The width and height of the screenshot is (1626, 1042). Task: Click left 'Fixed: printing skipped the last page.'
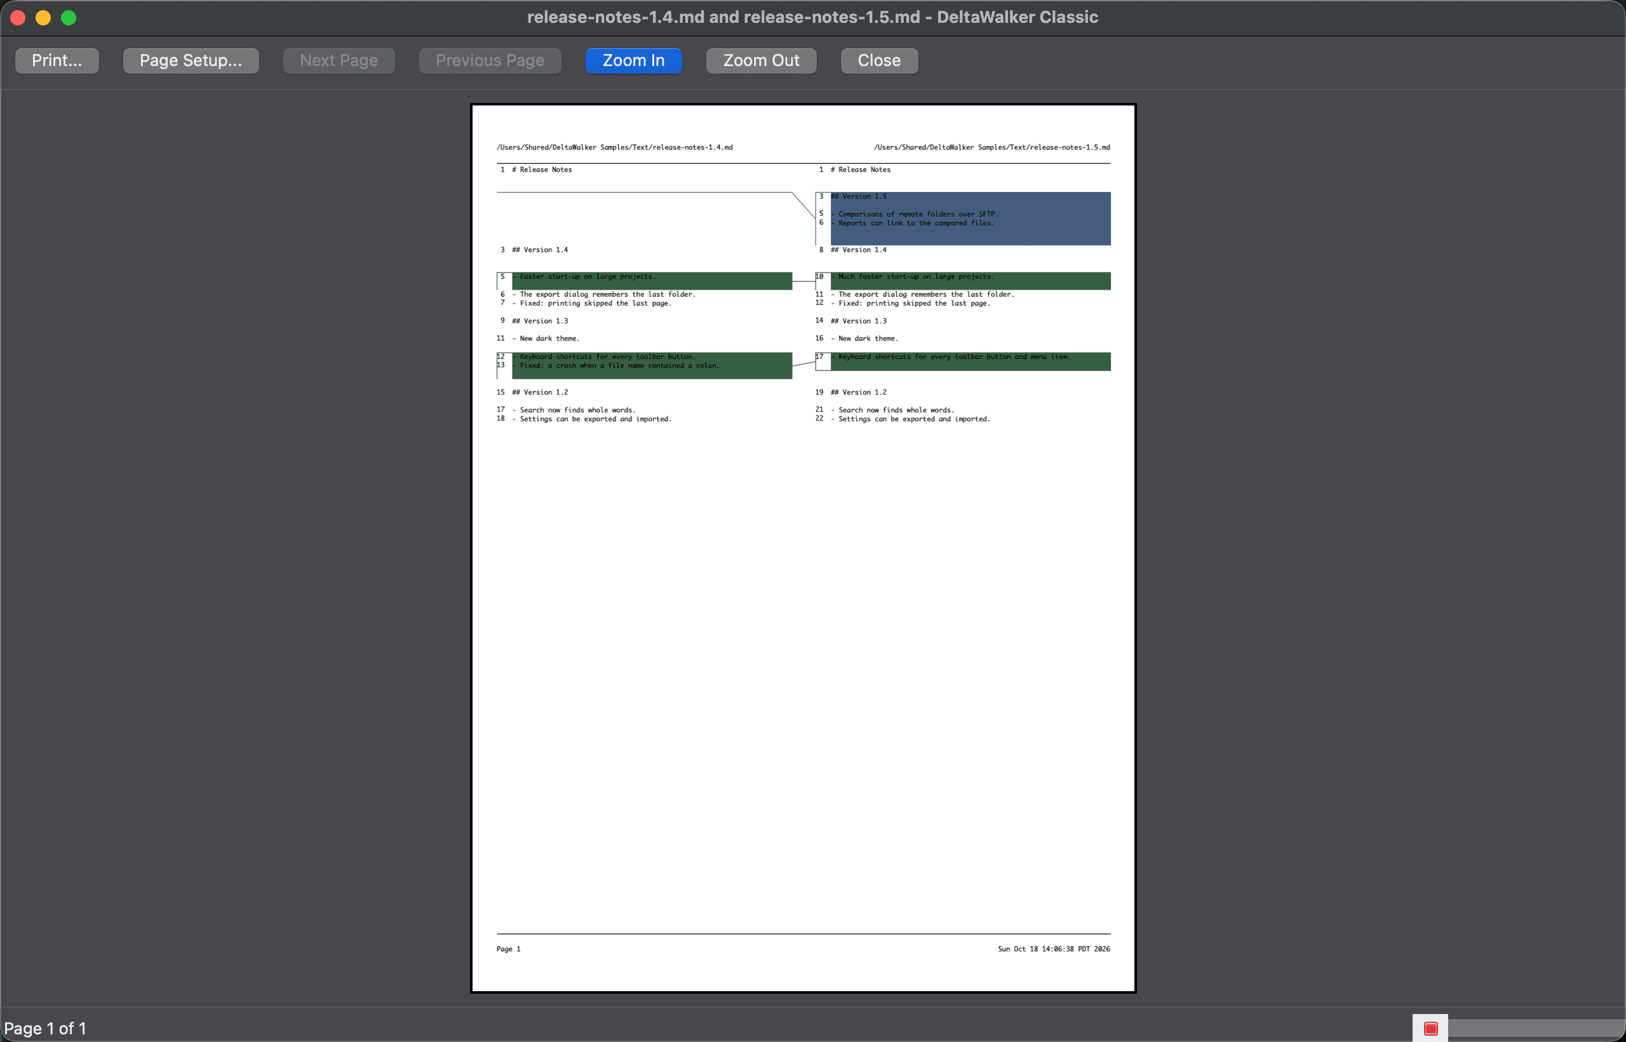[592, 304]
